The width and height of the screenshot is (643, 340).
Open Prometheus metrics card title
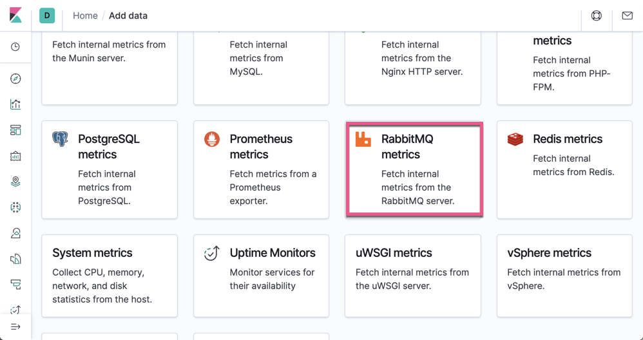pyautogui.click(x=261, y=147)
